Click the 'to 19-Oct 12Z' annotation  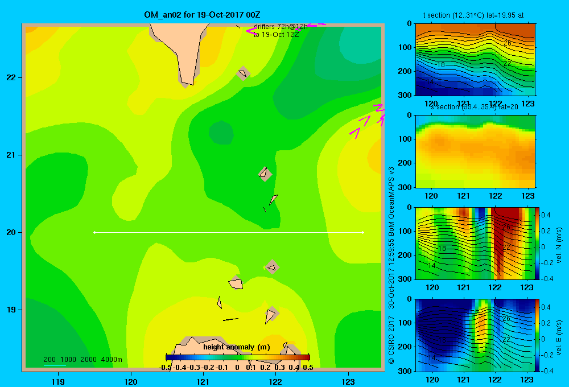[276, 35]
